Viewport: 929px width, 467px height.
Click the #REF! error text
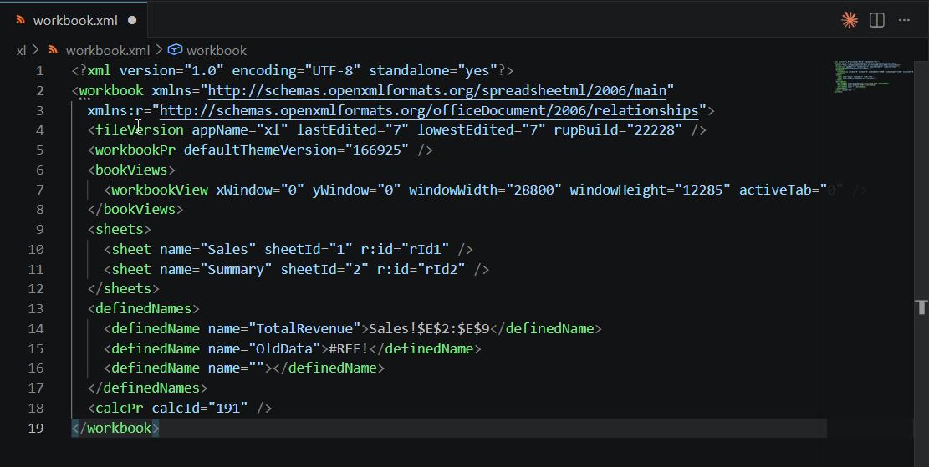coord(349,348)
